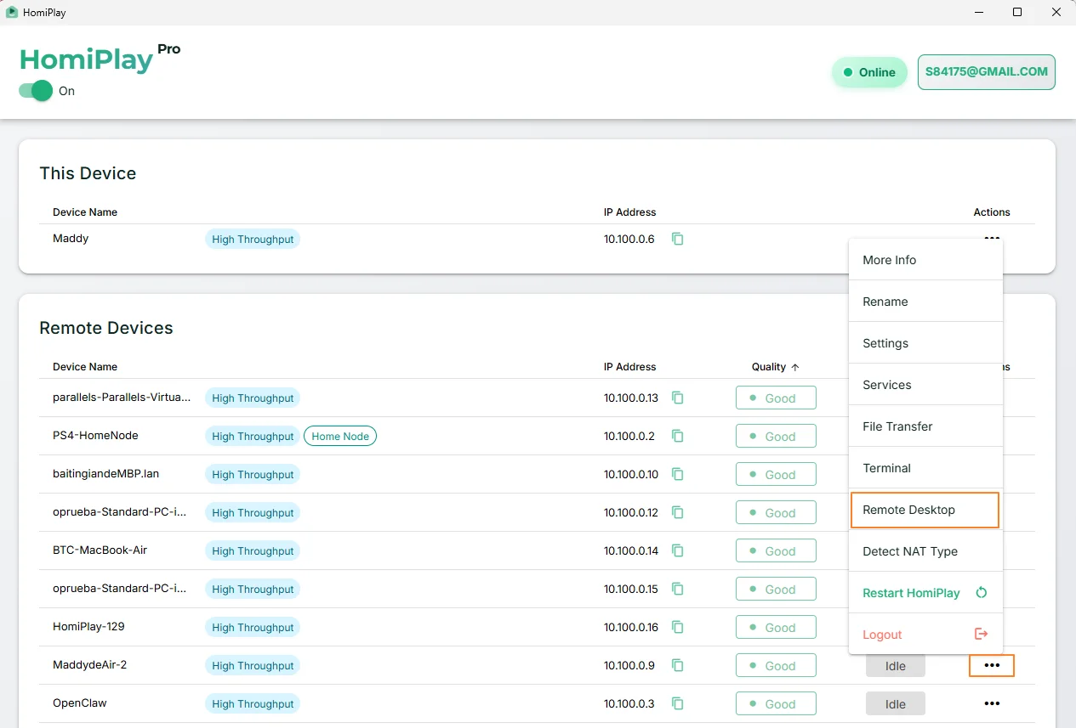
Task: Click the Quality column header
Action: click(769, 367)
